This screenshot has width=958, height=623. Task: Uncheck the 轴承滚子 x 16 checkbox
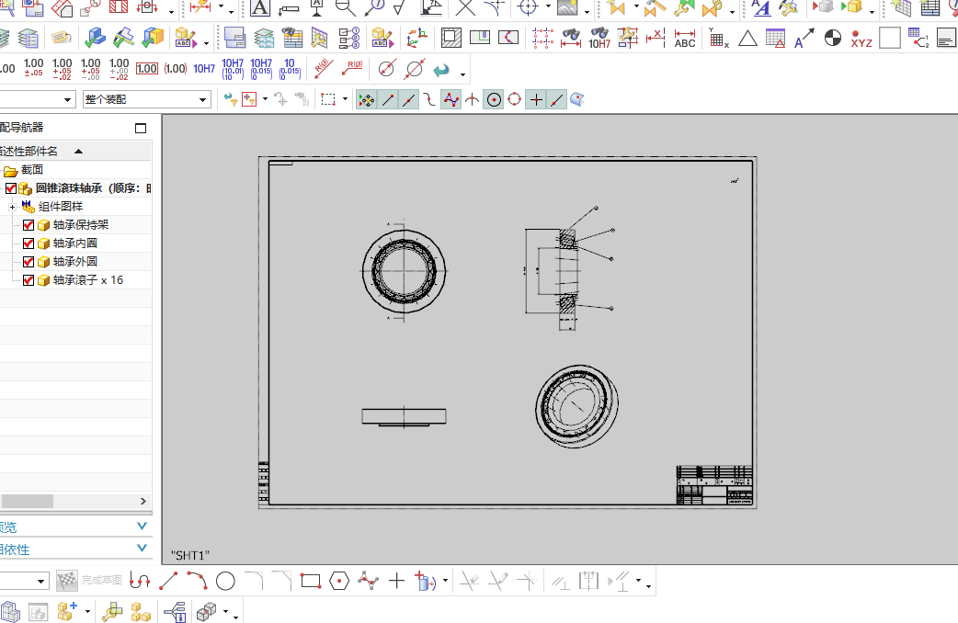click(x=29, y=279)
